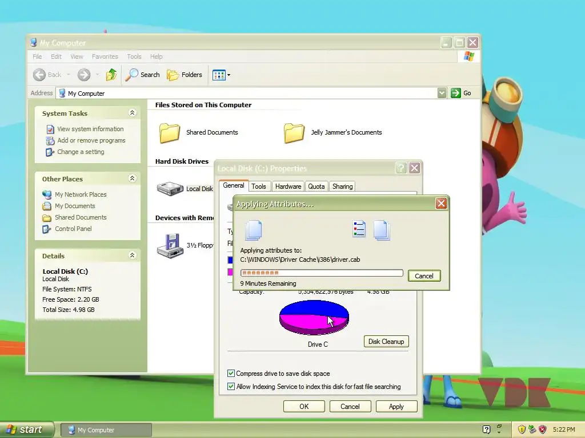
Task: Open the Forward history dropdown arrow
Action: point(97,75)
